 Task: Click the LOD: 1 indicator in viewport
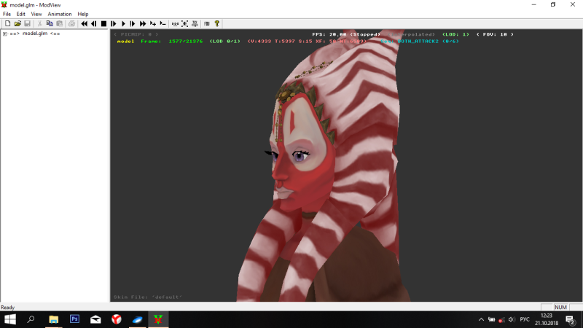(455, 34)
